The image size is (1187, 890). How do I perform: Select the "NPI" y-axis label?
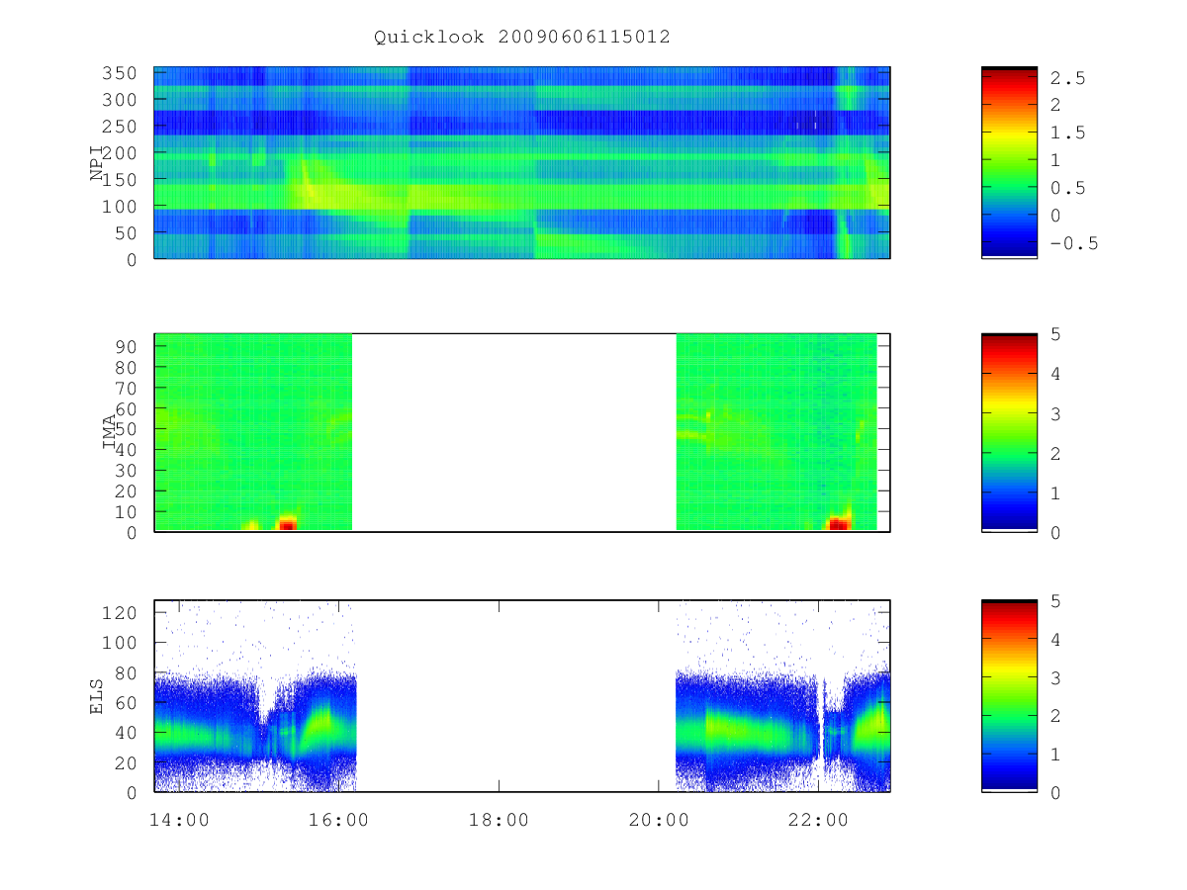pyautogui.click(x=97, y=163)
